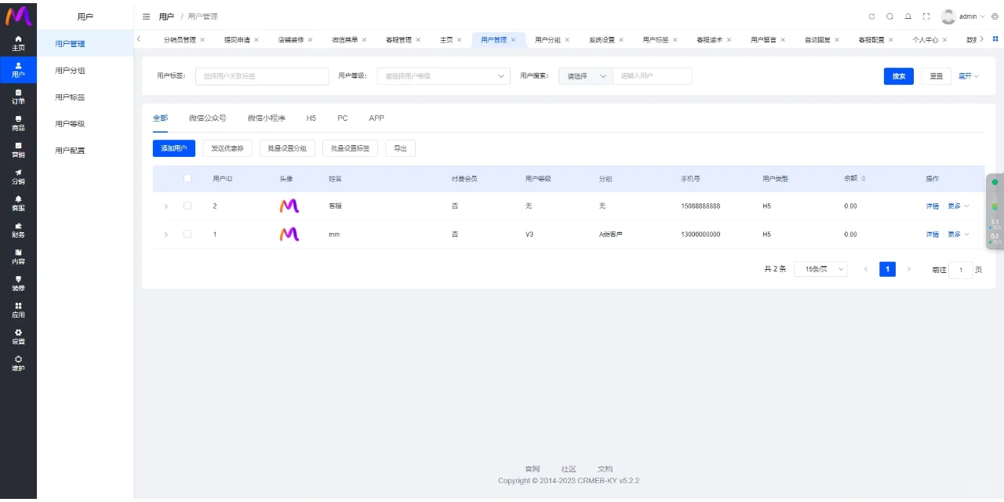Toggle fullscreen mode icon
1004x502 pixels.
pos(926,16)
